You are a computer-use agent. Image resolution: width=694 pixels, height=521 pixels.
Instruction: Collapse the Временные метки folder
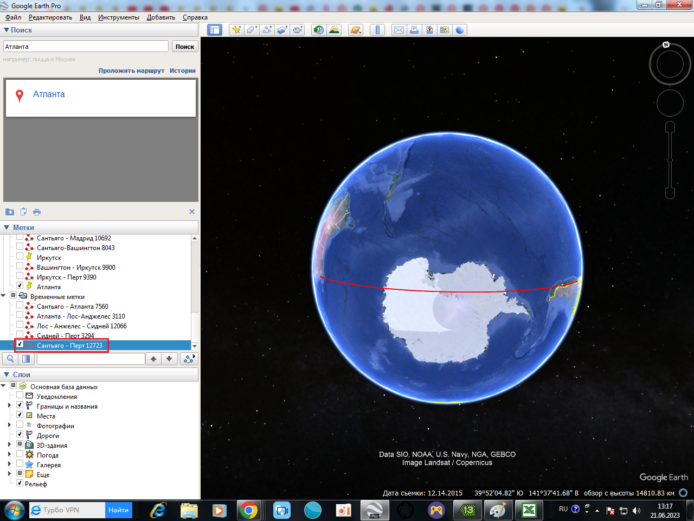pos(4,296)
